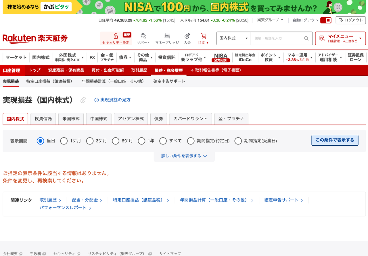Choose the 1年 period radio button

coord(141,141)
